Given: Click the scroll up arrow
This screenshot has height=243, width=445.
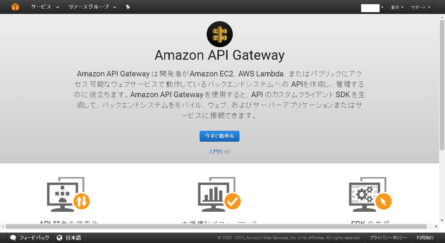Looking at the screenshot, I should point(442,17).
